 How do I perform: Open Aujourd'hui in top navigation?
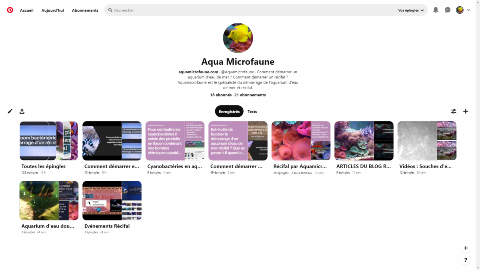(53, 10)
